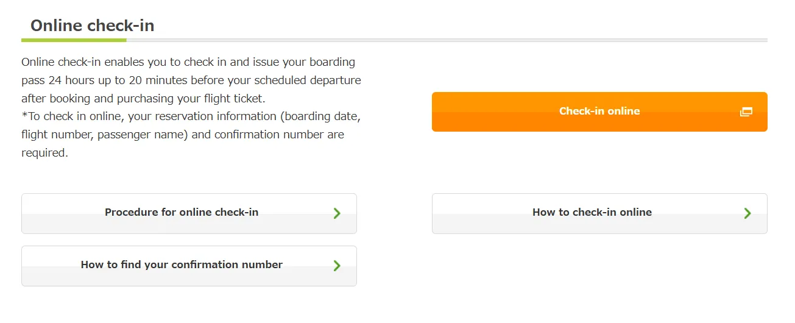Click the sentence starting "Online check-in enables you"

188,62
